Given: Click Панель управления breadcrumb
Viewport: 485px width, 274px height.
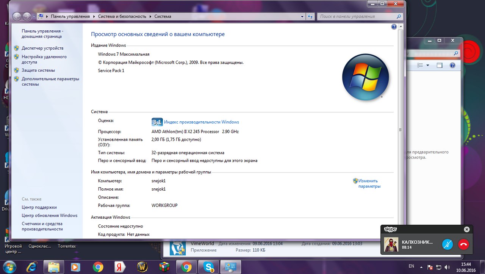Looking at the screenshot, I should [x=70, y=17].
